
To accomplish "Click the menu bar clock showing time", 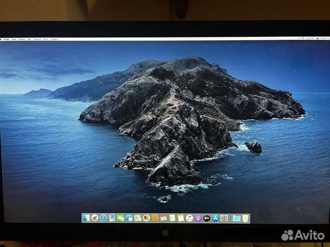I will (x=310, y=38).
